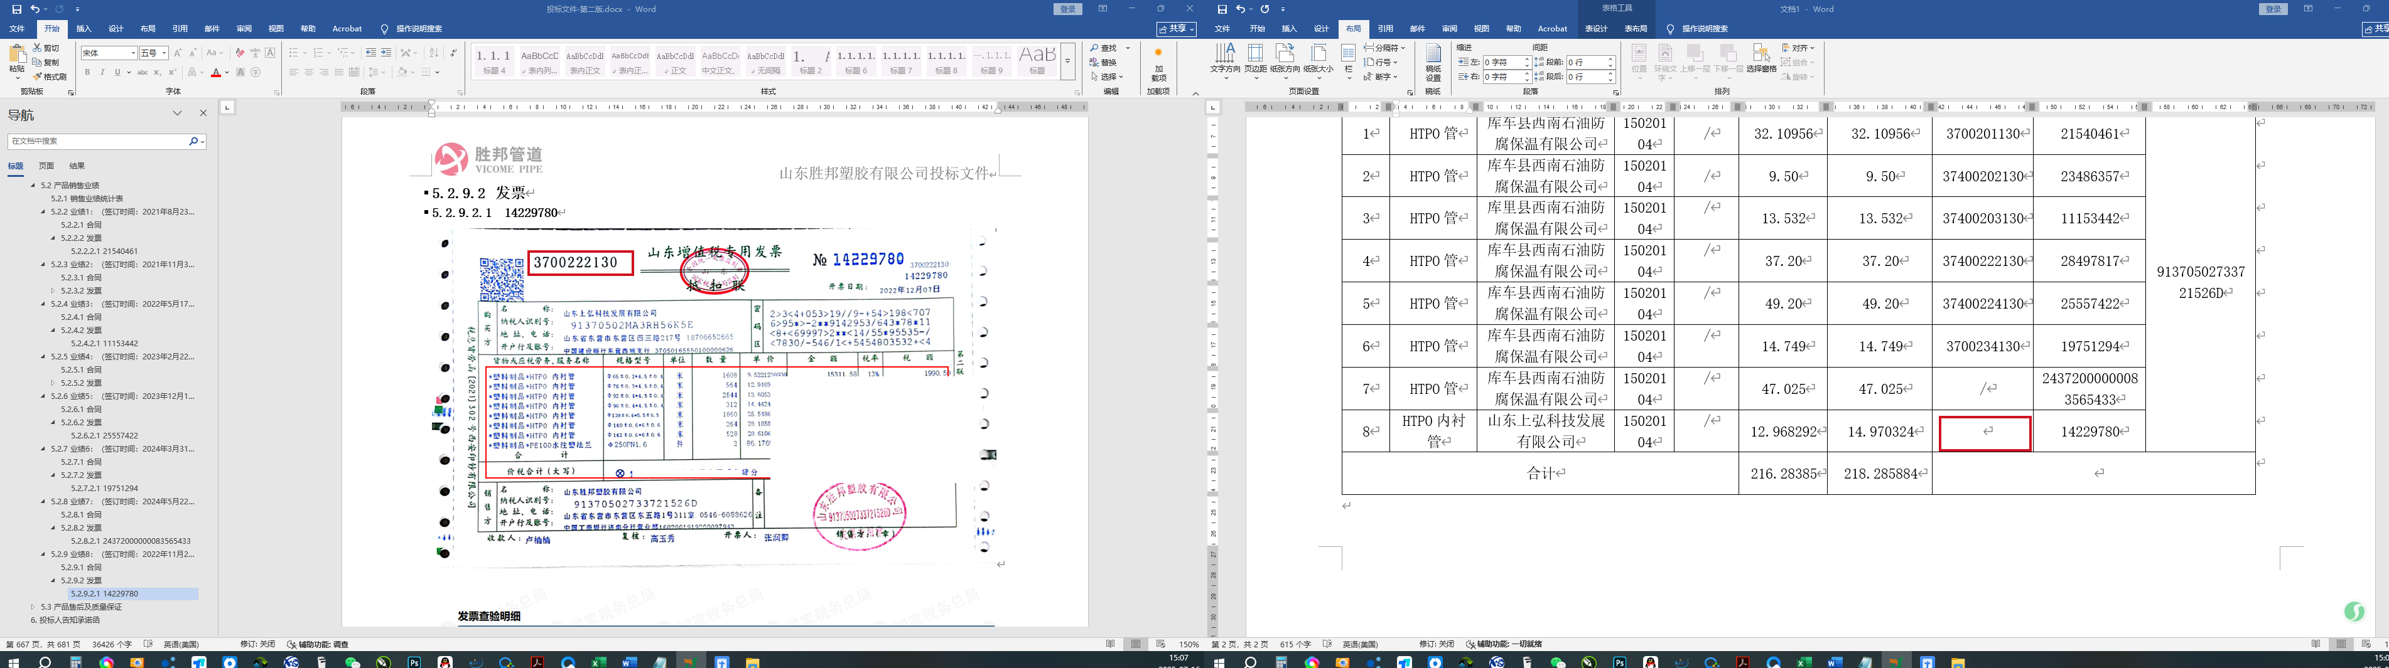Toggle underline formatting in left window

[117, 72]
